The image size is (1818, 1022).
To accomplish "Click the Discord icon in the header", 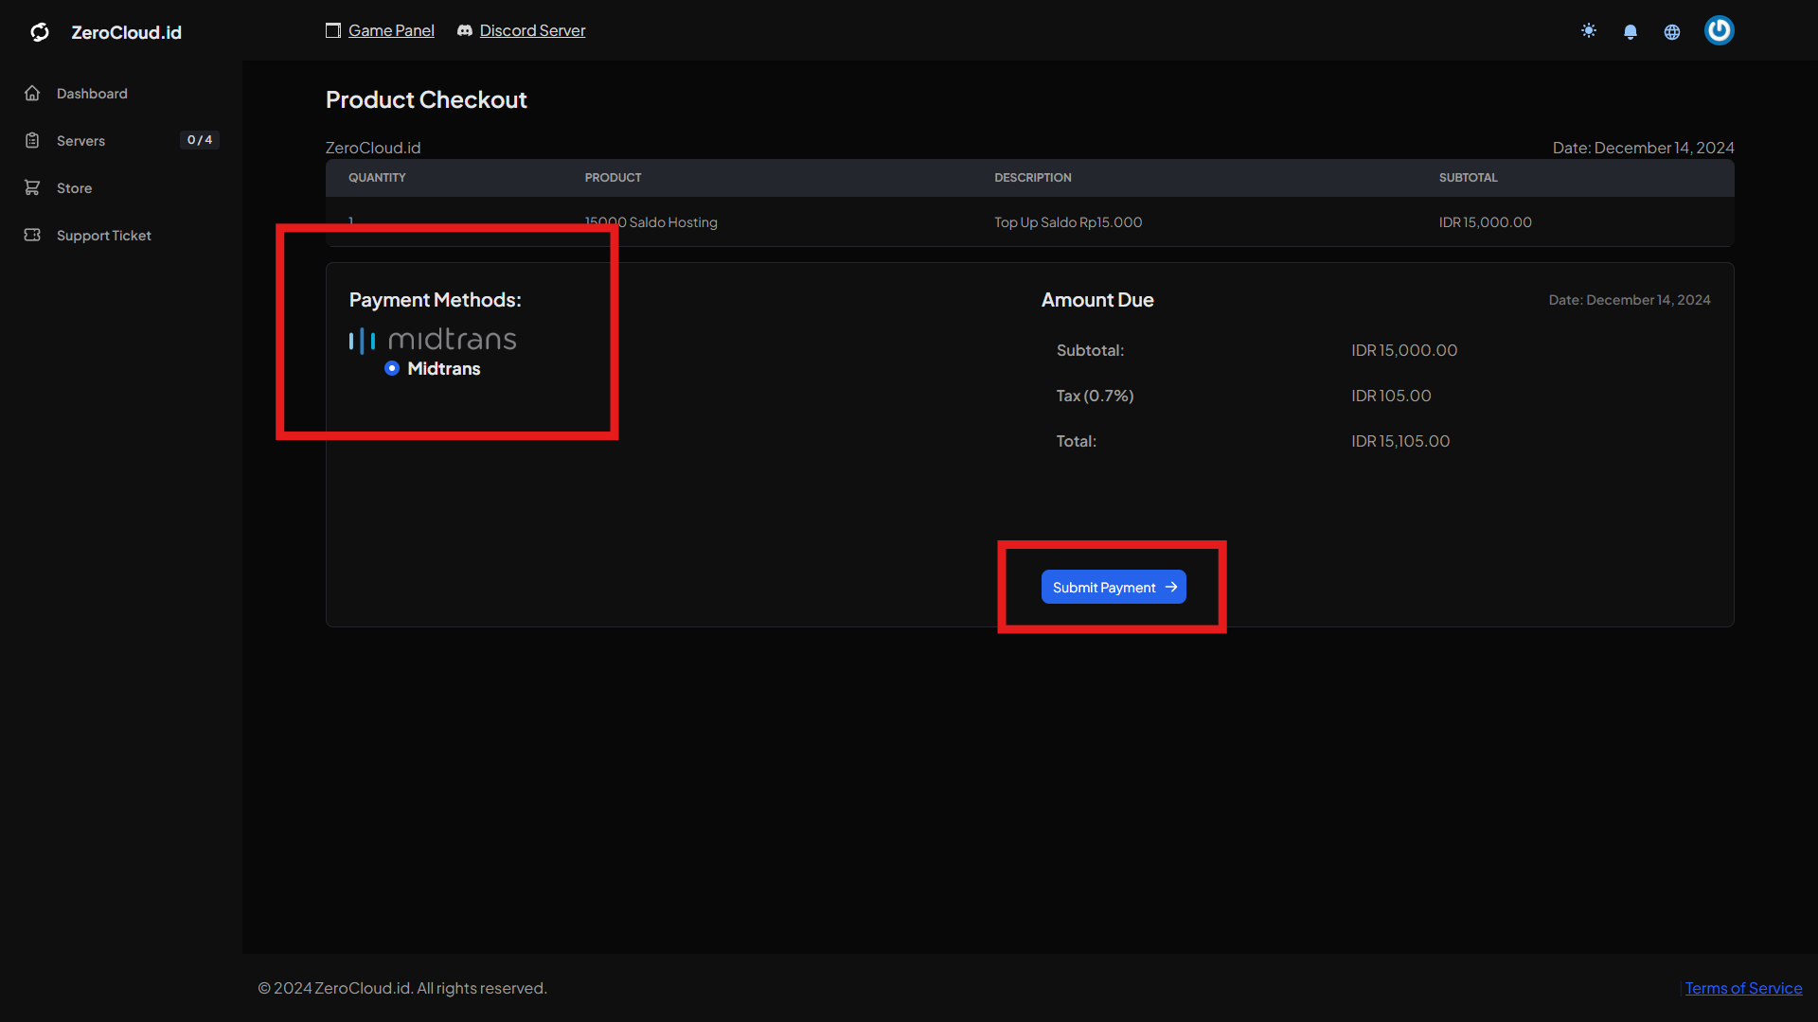I will click(465, 29).
